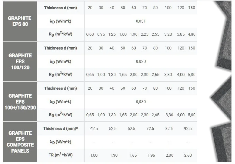The width and height of the screenshot is (235, 164).
Task: Select the 2,55 RD value
Action: point(155,34)
